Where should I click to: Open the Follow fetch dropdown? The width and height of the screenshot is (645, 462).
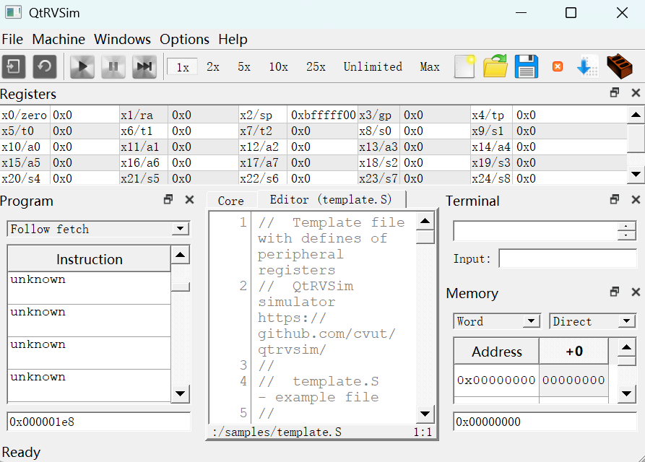click(x=98, y=229)
